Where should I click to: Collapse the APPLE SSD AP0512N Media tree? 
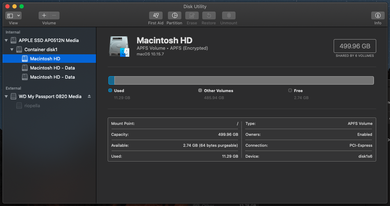coord(6,40)
